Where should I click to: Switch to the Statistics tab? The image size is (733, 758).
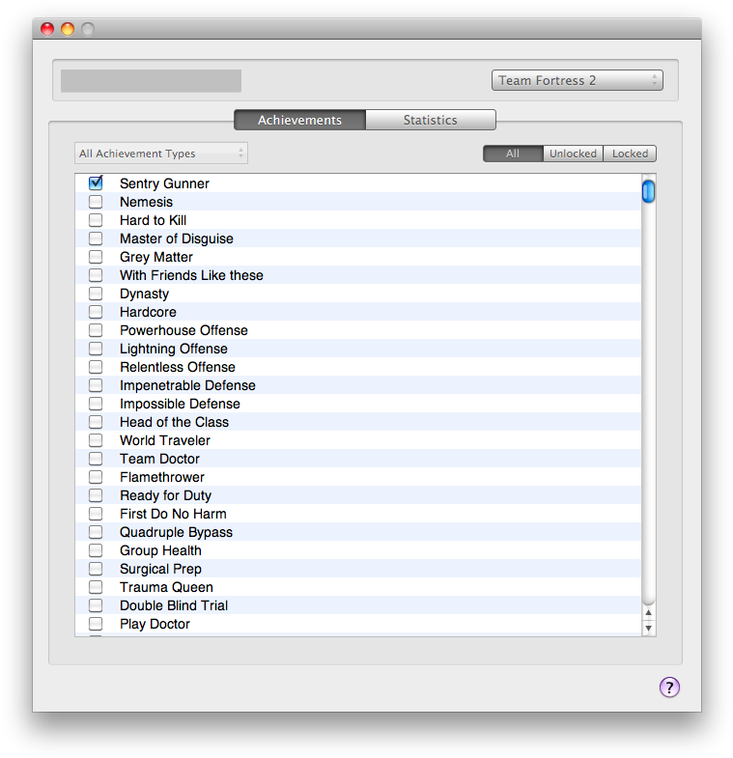click(431, 120)
